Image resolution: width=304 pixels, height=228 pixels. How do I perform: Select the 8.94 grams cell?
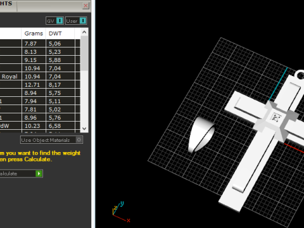(x=34, y=93)
